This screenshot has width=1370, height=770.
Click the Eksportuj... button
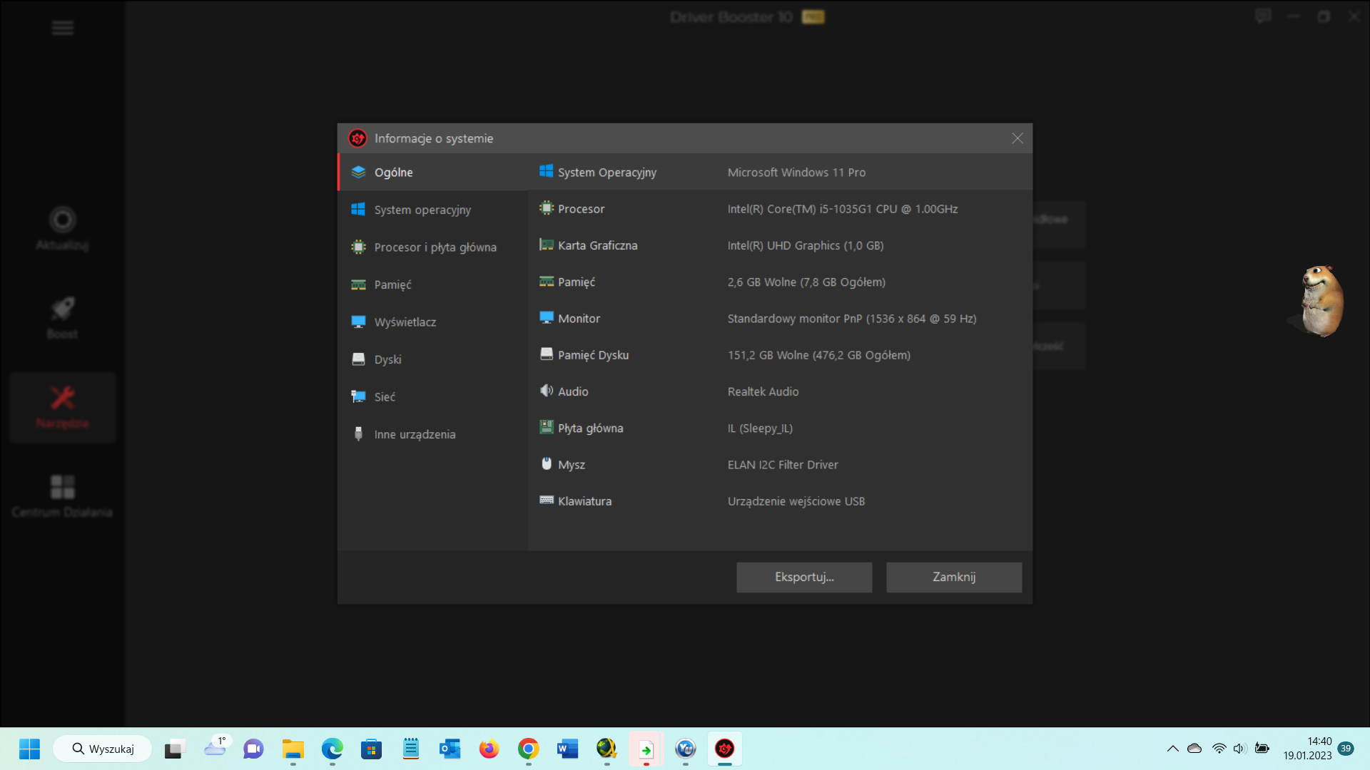804,577
